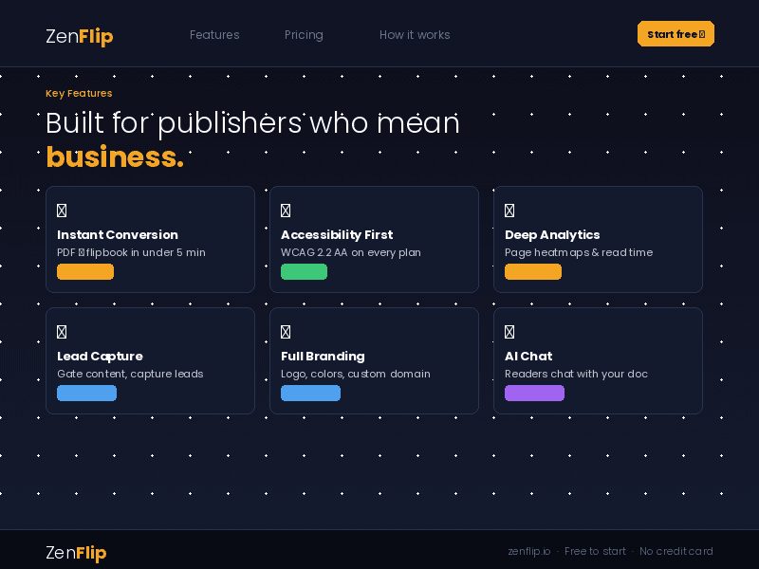The image size is (759, 569).
Task: Open the Features navigation item
Action: pos(214,34)
